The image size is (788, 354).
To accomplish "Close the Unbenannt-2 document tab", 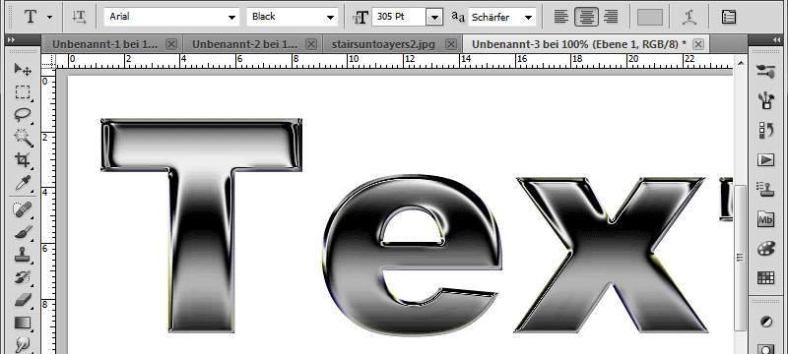I will [311, 44].
